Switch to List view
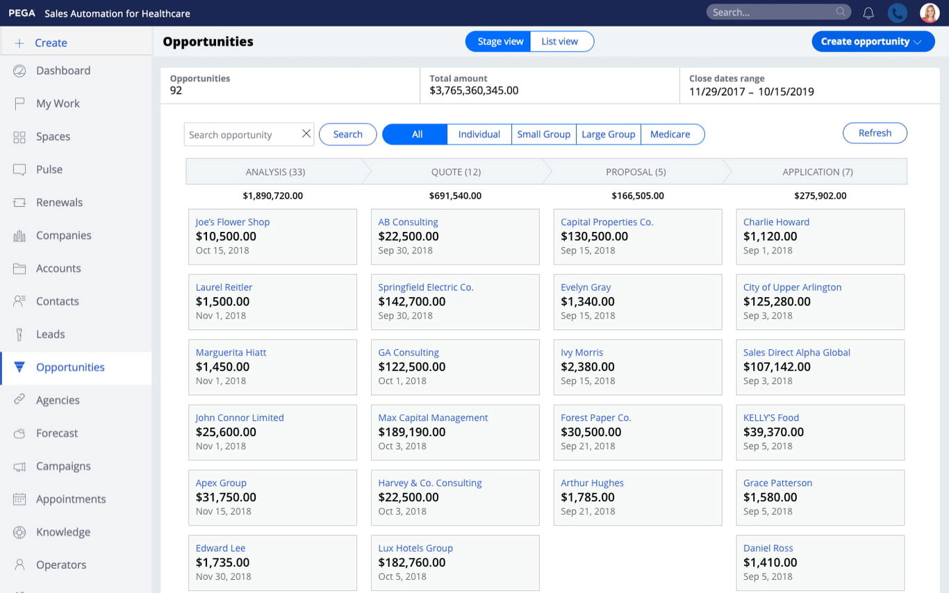The height and width of the screenshot is (593, 949). pos(559,42)
